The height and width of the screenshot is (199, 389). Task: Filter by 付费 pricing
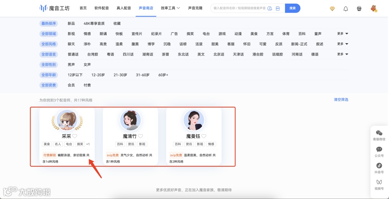pos(87,85)
